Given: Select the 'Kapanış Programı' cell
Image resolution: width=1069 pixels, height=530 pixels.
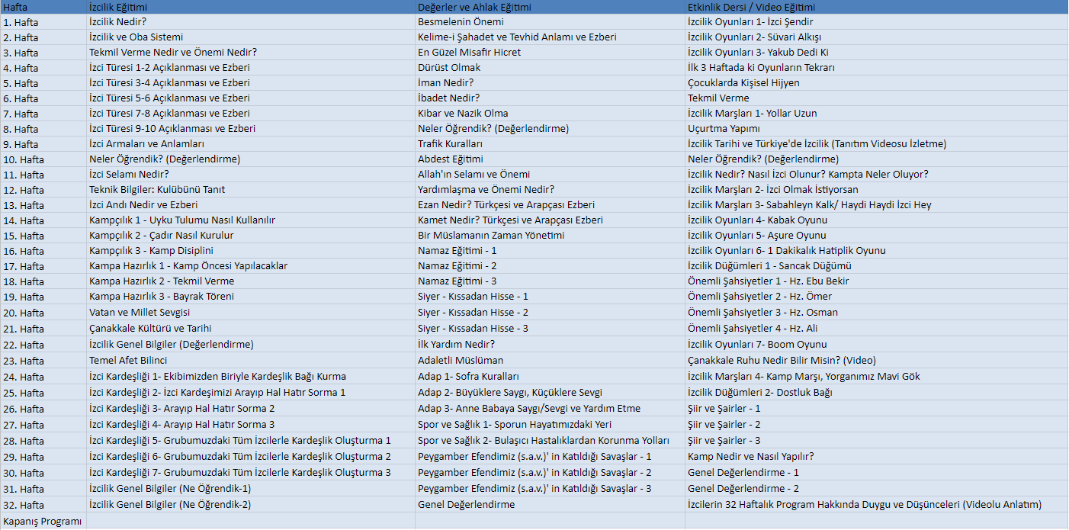Looking at the screenshot, I should click(43, 522).
